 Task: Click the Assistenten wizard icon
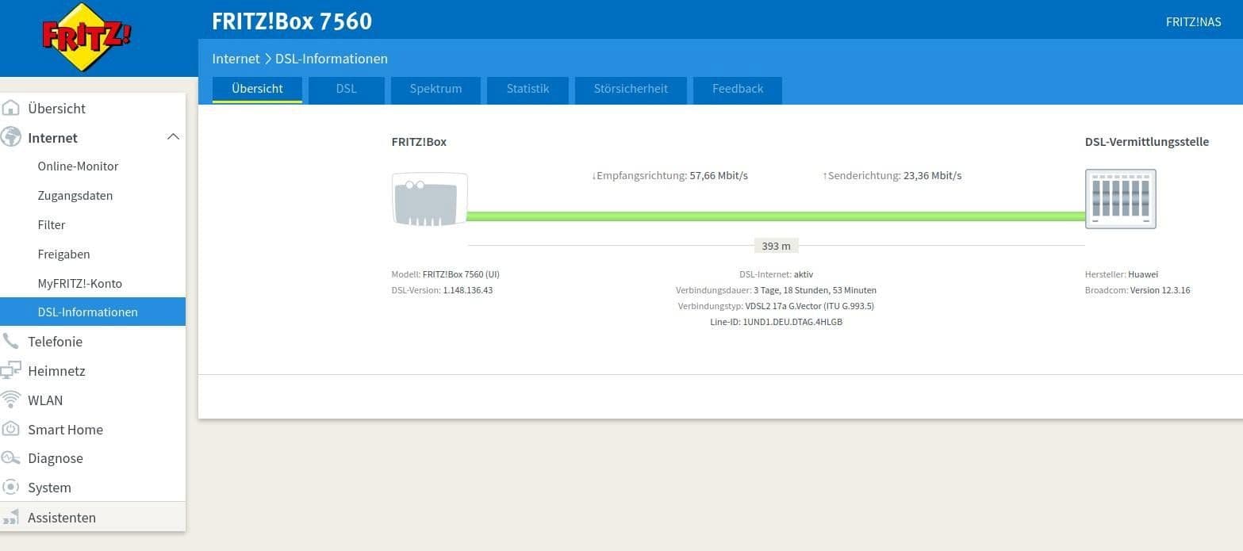[x=11, y=517]
